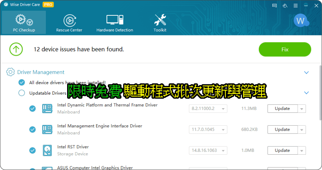
Task: Open version dropdown 11.7.0.1045
Action: coord(208,130)
